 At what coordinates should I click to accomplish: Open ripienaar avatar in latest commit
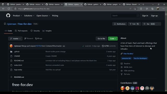[11, 46]
